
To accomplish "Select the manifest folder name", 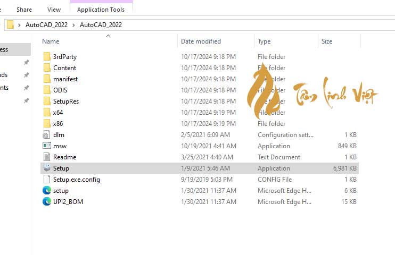I will 65,79.
